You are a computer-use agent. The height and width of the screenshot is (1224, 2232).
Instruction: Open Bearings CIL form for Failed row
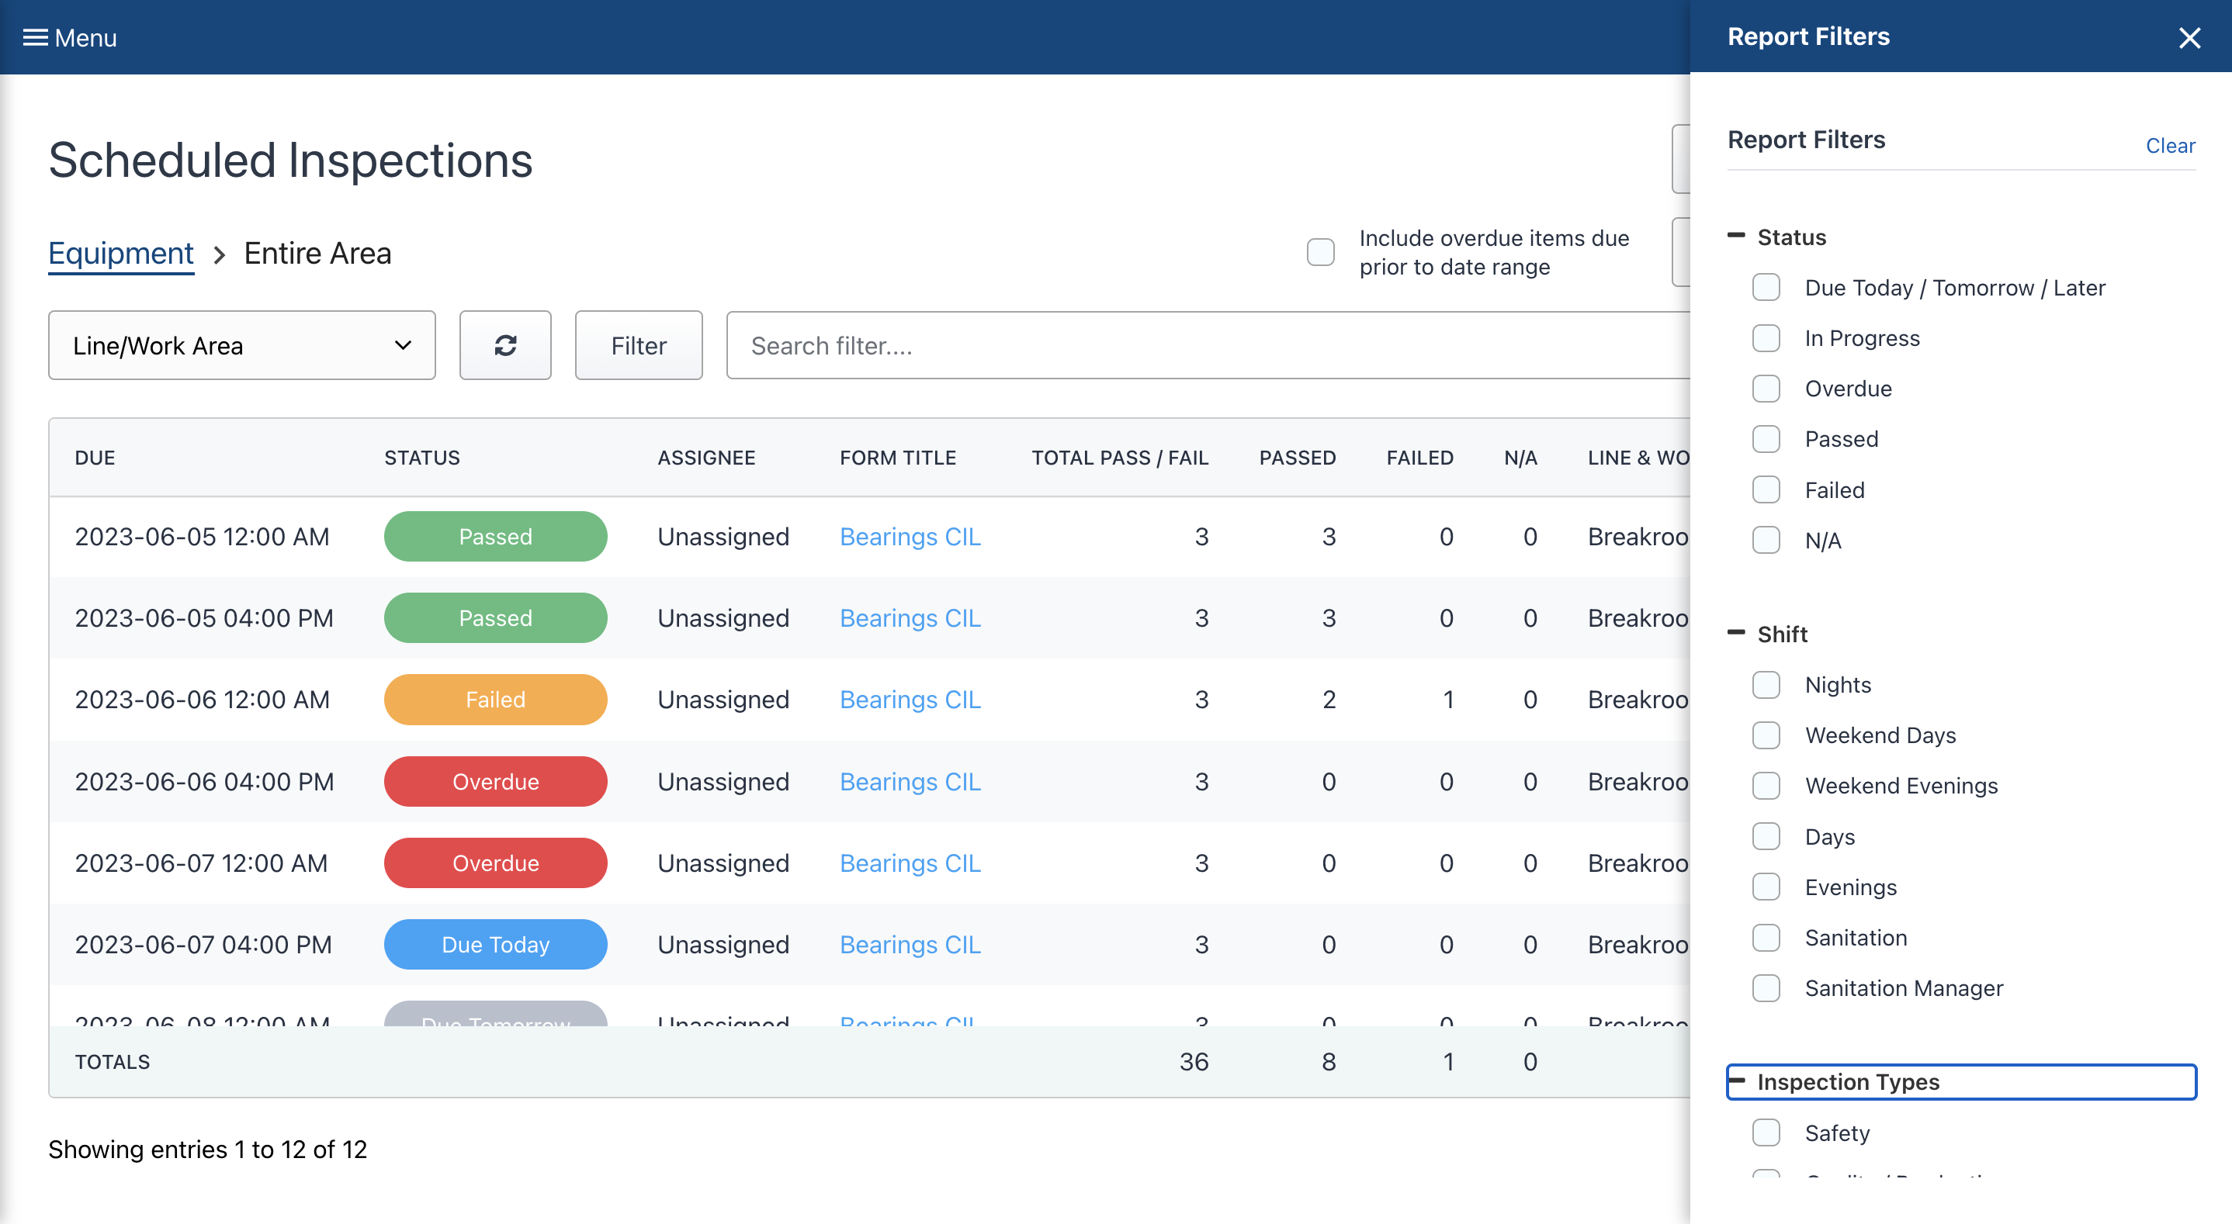[x=910, y=699]
